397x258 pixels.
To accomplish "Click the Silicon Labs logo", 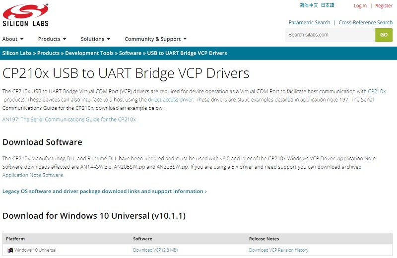I will (26, 15).
